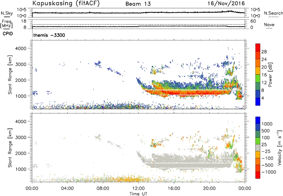Image resolution: width=283 pixels, height=196 pixels.
Task: Click the "08:00" time tick label
Action: pyautogui.click(x=103, y=189)
